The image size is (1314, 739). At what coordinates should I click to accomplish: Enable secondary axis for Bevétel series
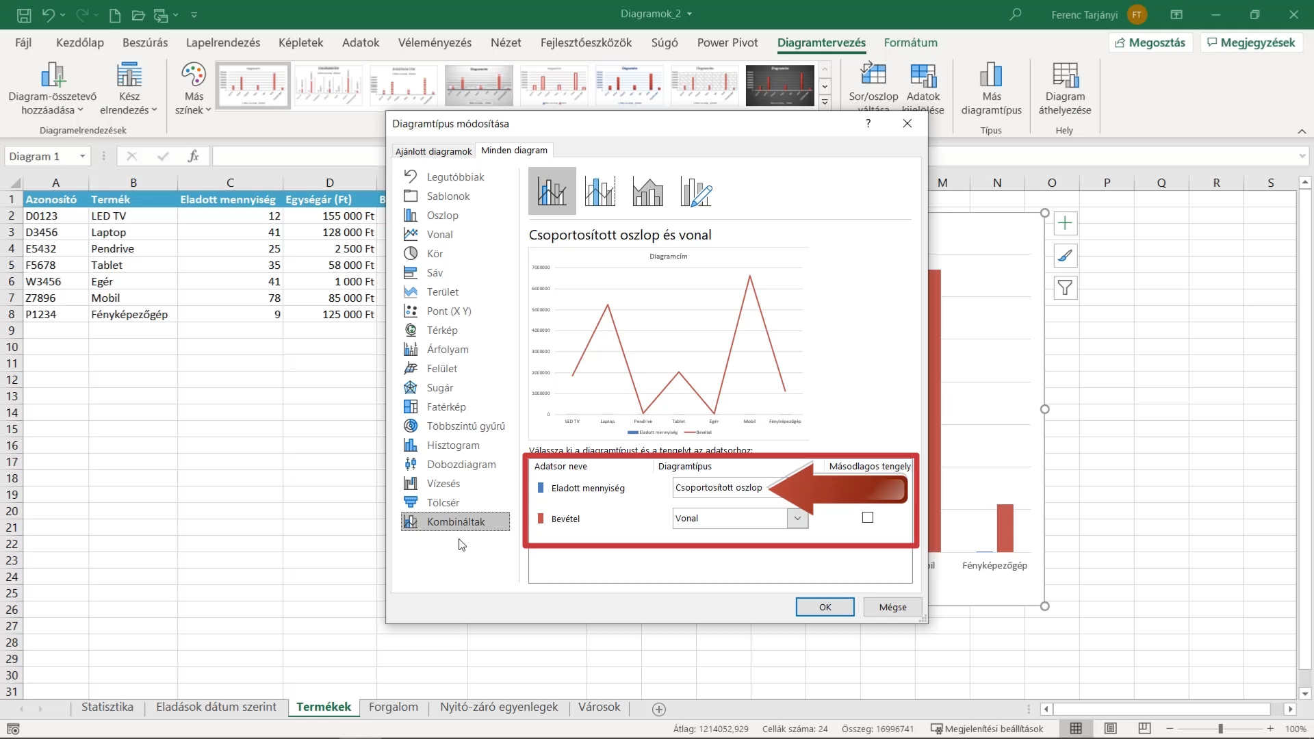coord(868,517)
